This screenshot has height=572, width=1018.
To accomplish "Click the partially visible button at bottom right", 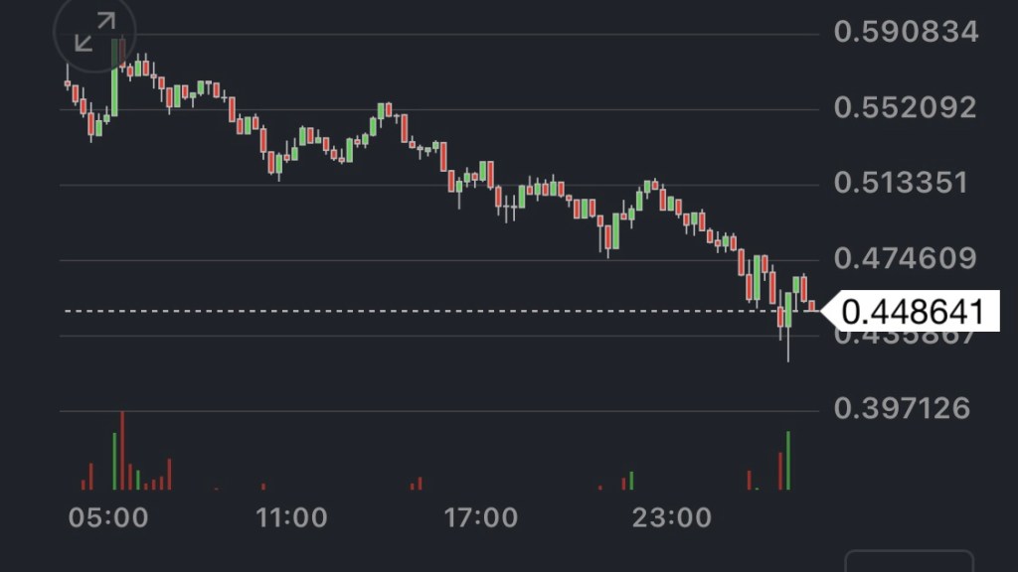I will point(909,561).
